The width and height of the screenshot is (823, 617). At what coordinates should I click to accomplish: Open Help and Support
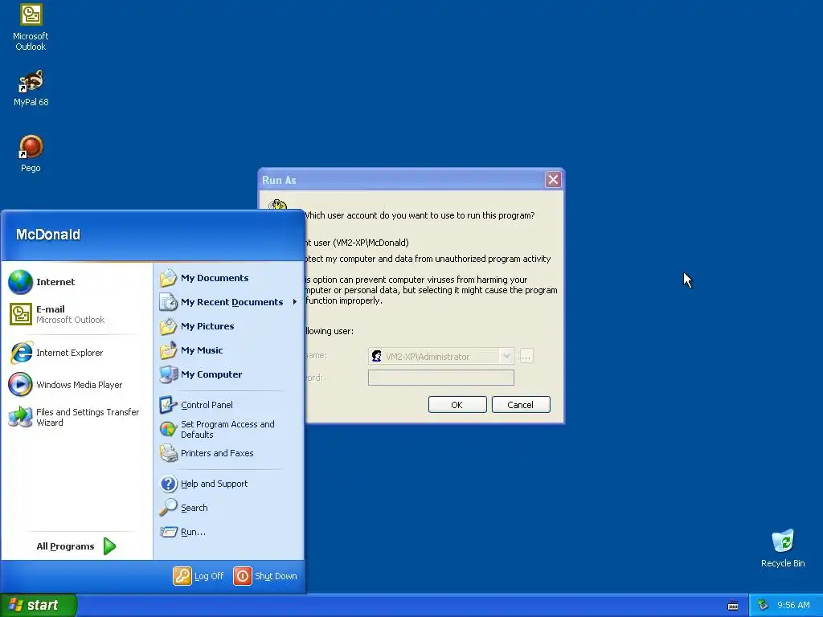[229, 484]
